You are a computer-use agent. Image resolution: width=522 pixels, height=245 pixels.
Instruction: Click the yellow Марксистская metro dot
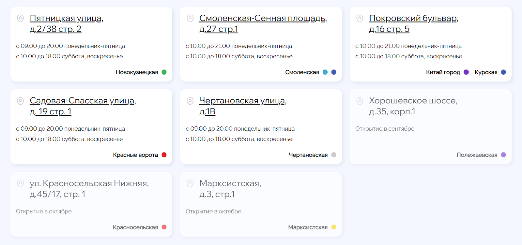pos(334,227)
